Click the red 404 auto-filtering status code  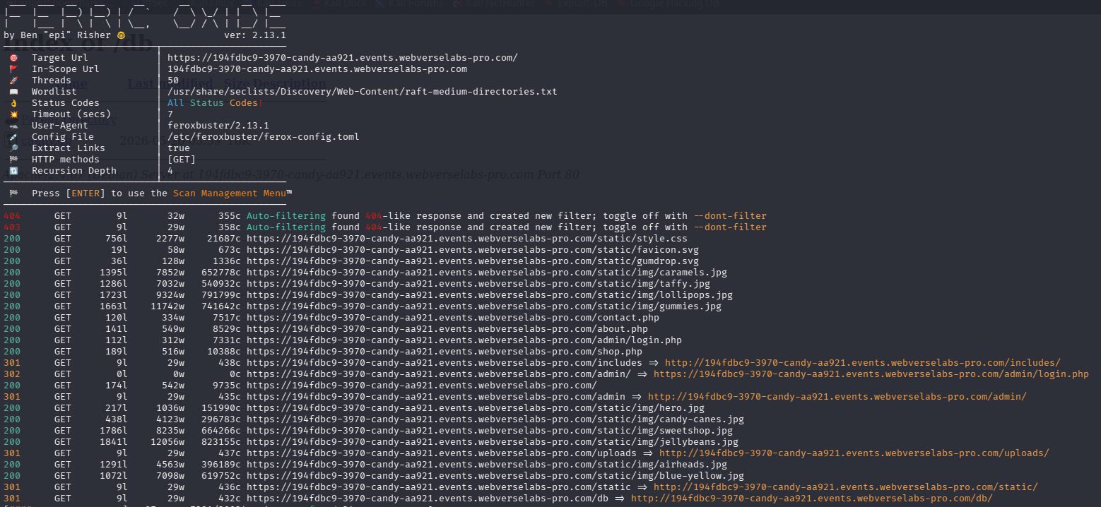[x=12, y=216]
